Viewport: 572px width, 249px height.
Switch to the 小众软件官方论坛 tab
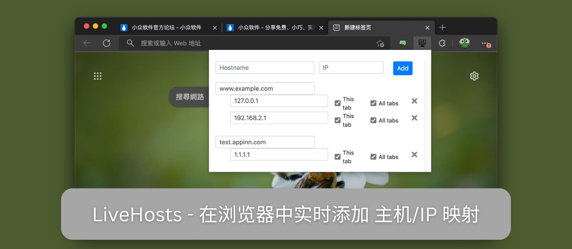166,28
